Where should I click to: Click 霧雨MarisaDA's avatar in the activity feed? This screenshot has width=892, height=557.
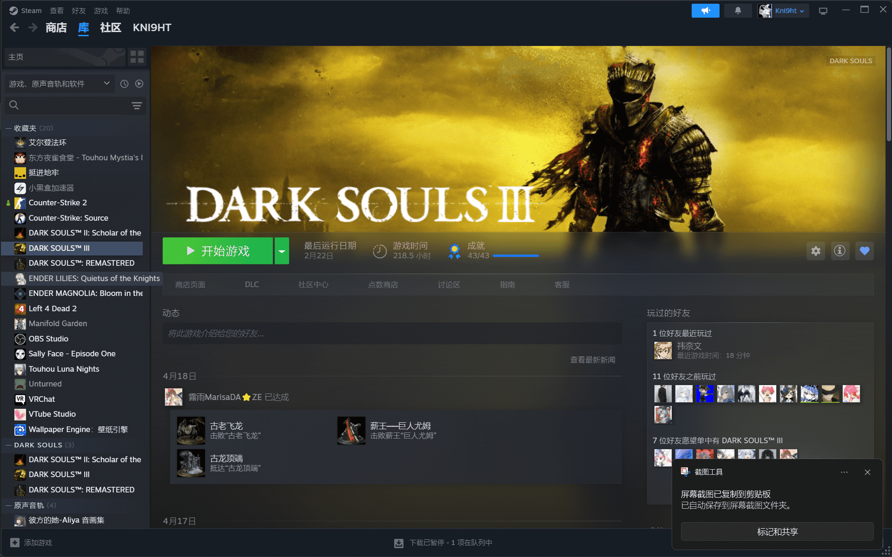pos(173,397)
